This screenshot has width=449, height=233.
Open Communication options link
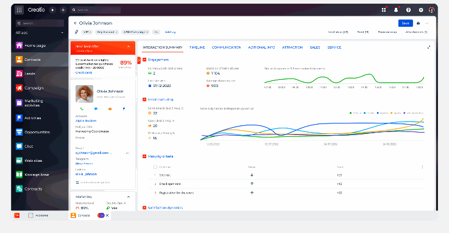pyautogui.click(x=93, y=183)
